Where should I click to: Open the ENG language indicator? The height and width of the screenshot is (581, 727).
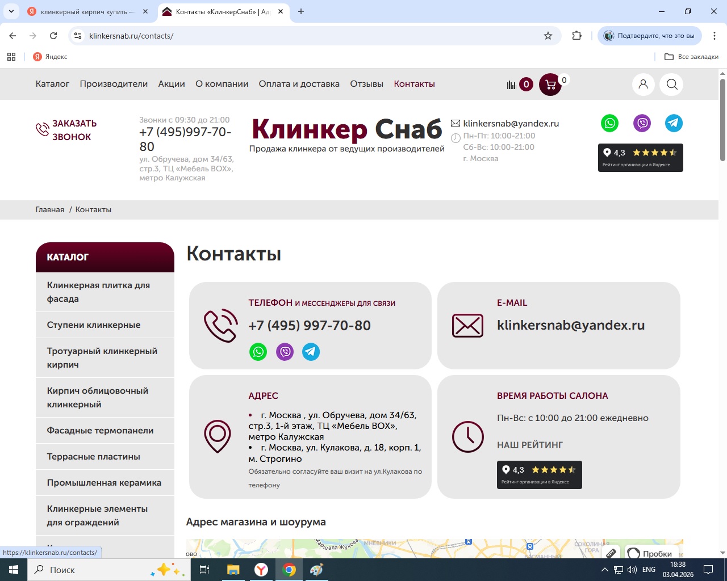(649, 570)
